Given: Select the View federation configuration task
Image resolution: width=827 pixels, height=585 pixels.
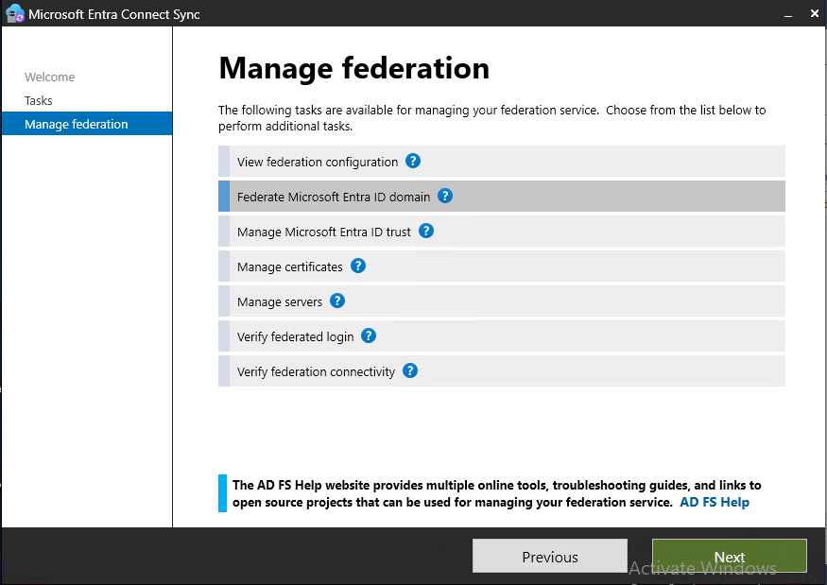Looking at the screenshot, I should click(x=502, y=162).
